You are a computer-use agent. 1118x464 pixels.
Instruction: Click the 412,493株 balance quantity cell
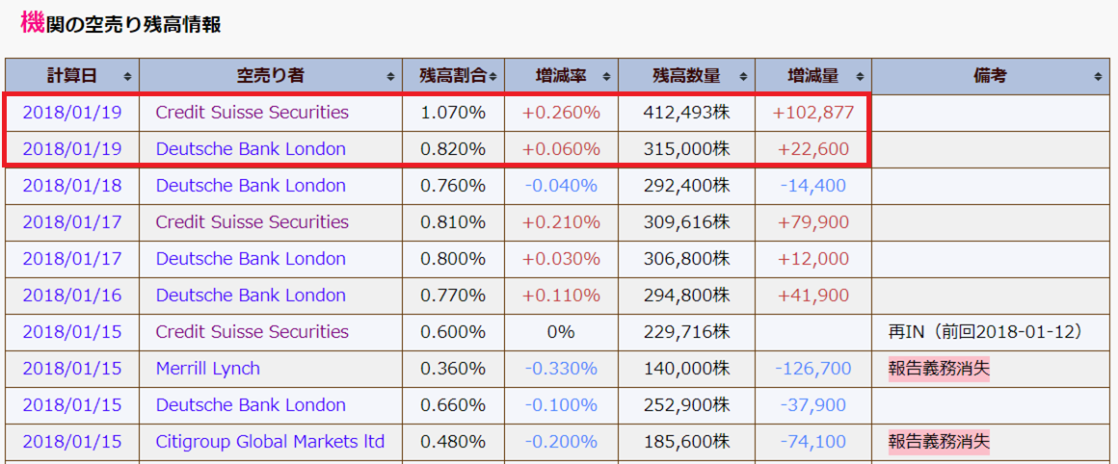tap(686, 113)
